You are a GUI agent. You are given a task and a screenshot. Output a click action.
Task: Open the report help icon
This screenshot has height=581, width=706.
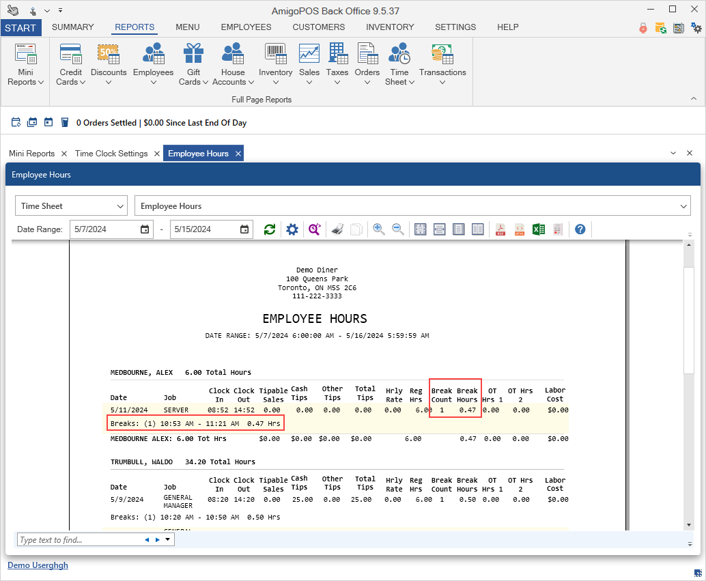point(580,229)
